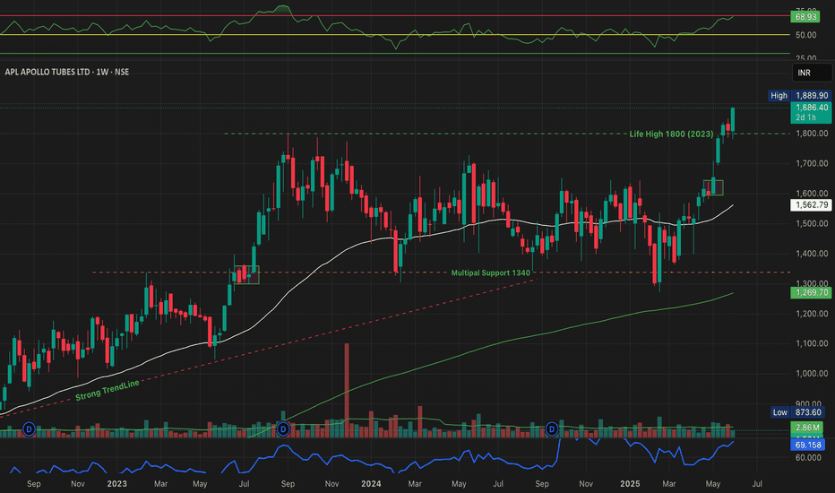This screenshot has width=835, height=493.
Task: Click the 1,100.00 price axis label
Action: click(812, 343)
